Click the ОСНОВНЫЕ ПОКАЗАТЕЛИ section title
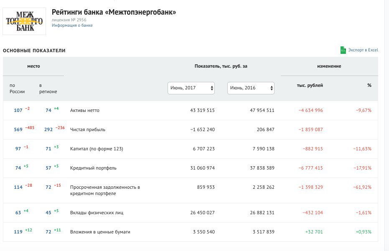This screenshot has width=389, height=251. tap(34, 51)
